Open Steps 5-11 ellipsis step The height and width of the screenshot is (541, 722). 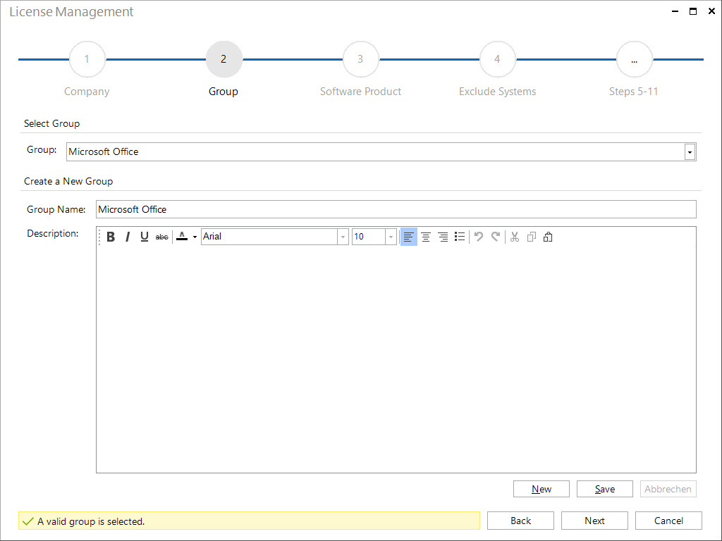pos(634,59)
